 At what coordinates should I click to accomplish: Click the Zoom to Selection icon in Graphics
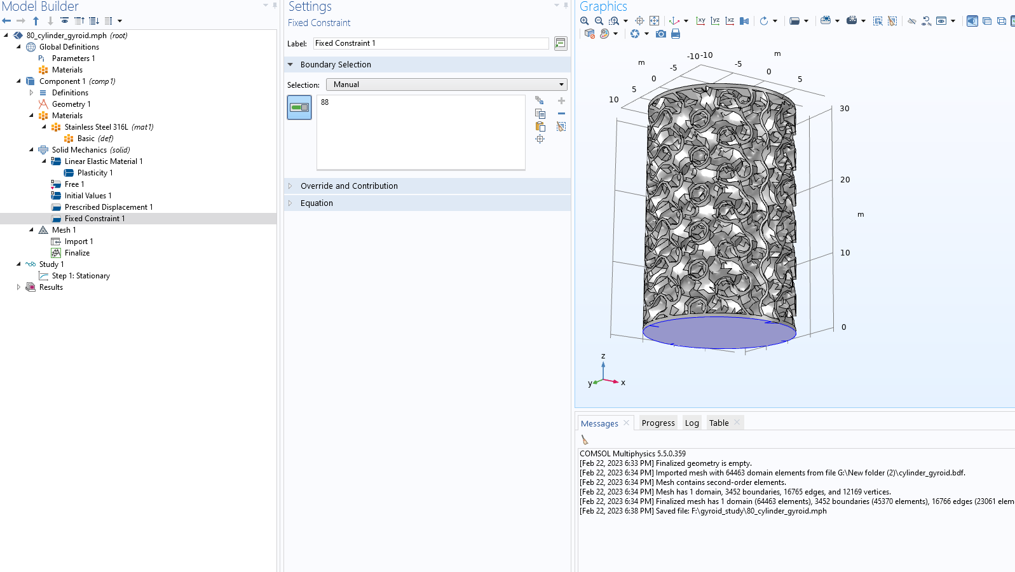click(640, 21)
